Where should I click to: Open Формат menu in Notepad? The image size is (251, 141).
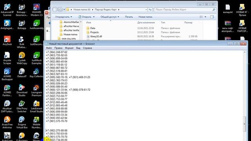pyautogui.click(x=69, y=48)
